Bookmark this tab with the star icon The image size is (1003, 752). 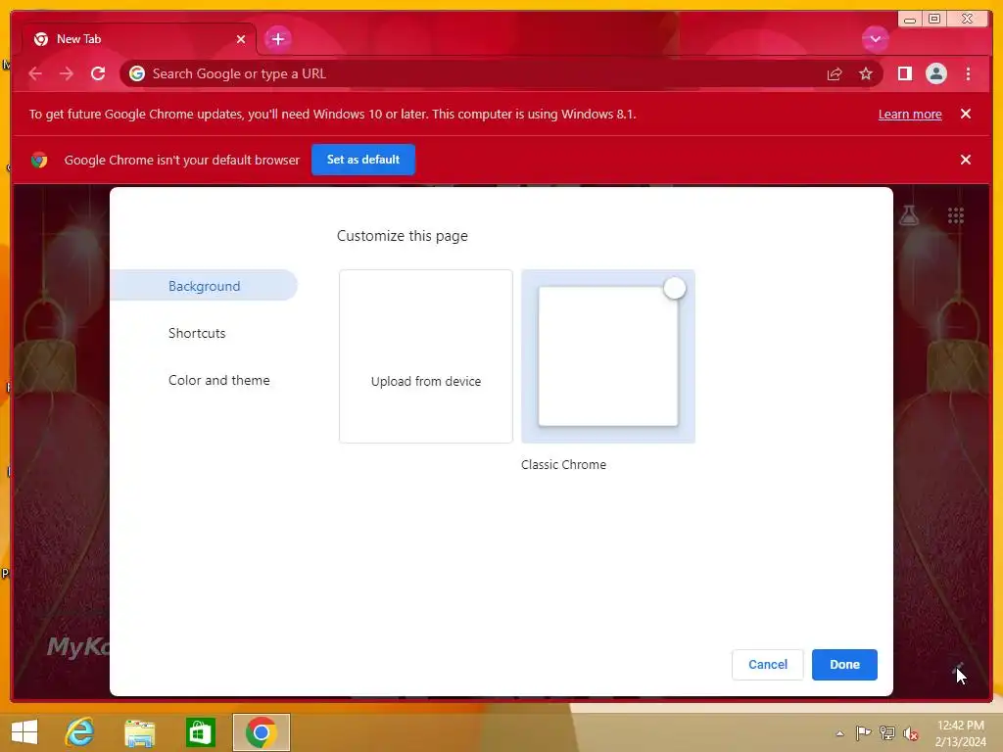click(x=866, y=74)
